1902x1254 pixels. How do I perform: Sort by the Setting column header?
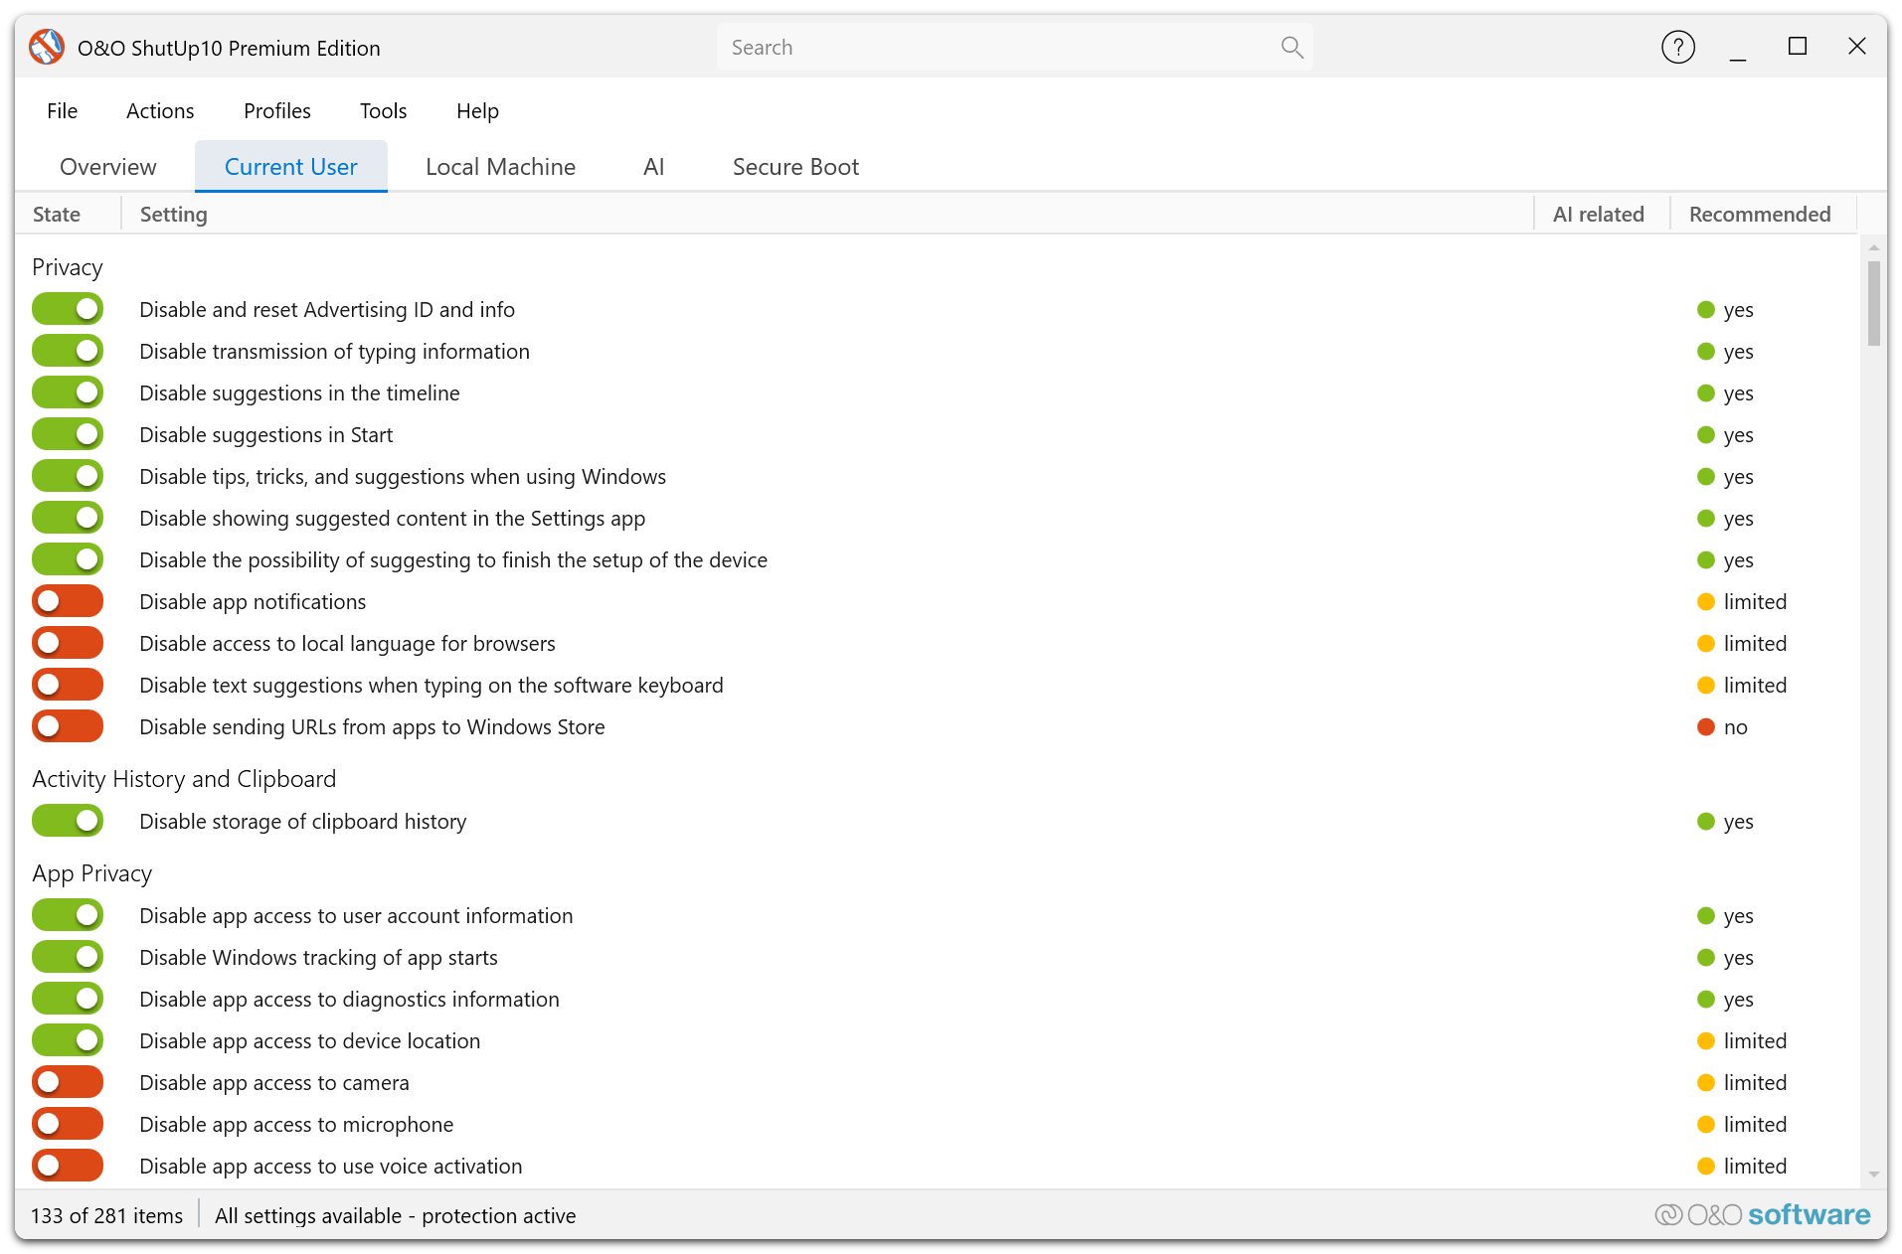(827, 214)
